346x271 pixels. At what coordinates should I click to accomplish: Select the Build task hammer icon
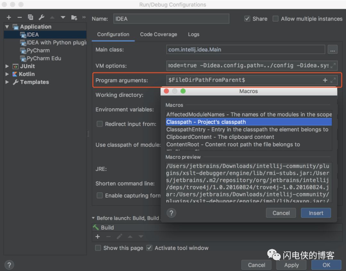click(x=96, y=227)
